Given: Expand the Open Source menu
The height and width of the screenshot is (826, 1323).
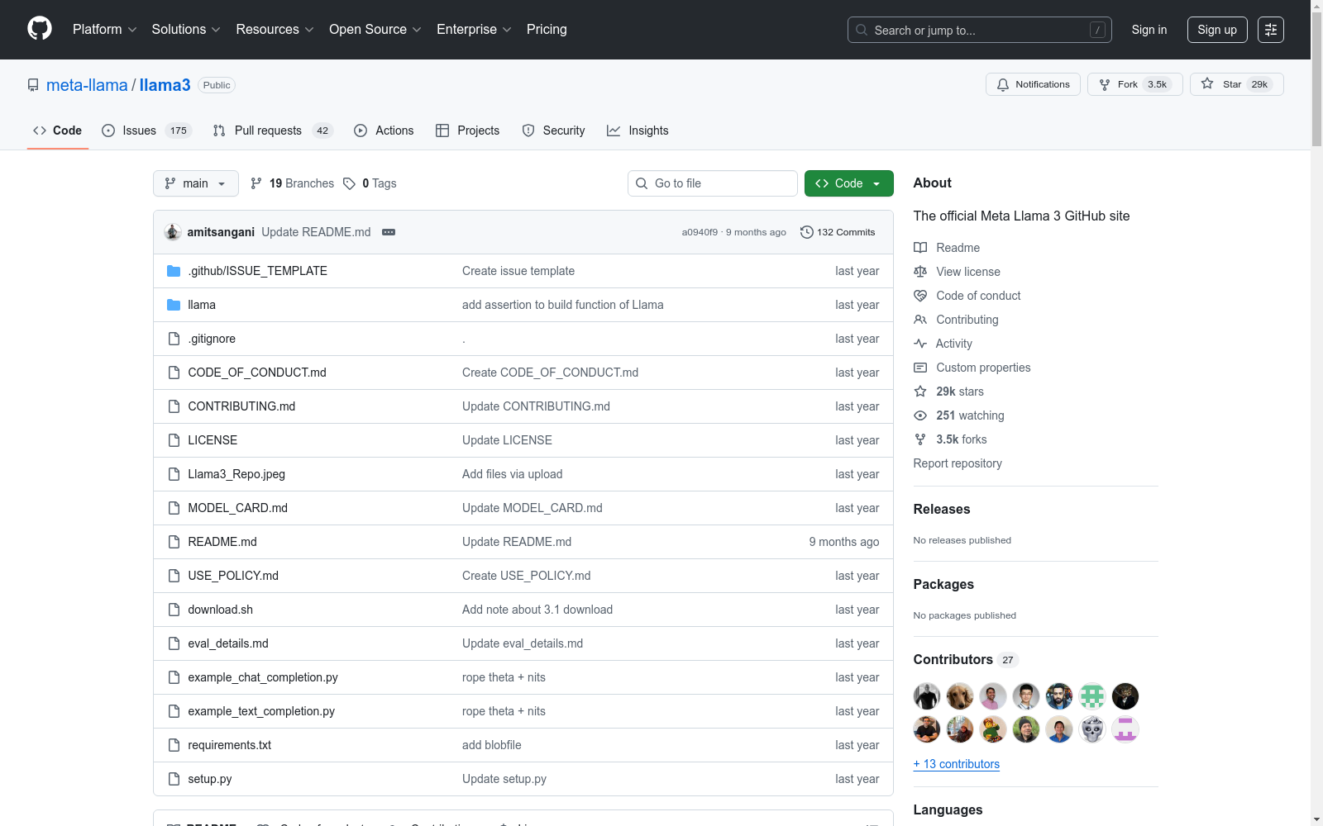Looking at the screenshot, I should [375, 30].
